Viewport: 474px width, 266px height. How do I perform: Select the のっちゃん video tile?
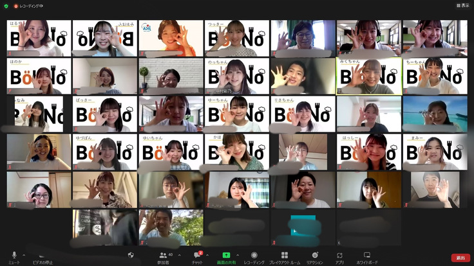[237, 76]
